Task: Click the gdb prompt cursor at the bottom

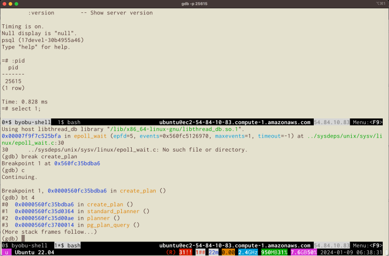Action: [x=23, y=238]
